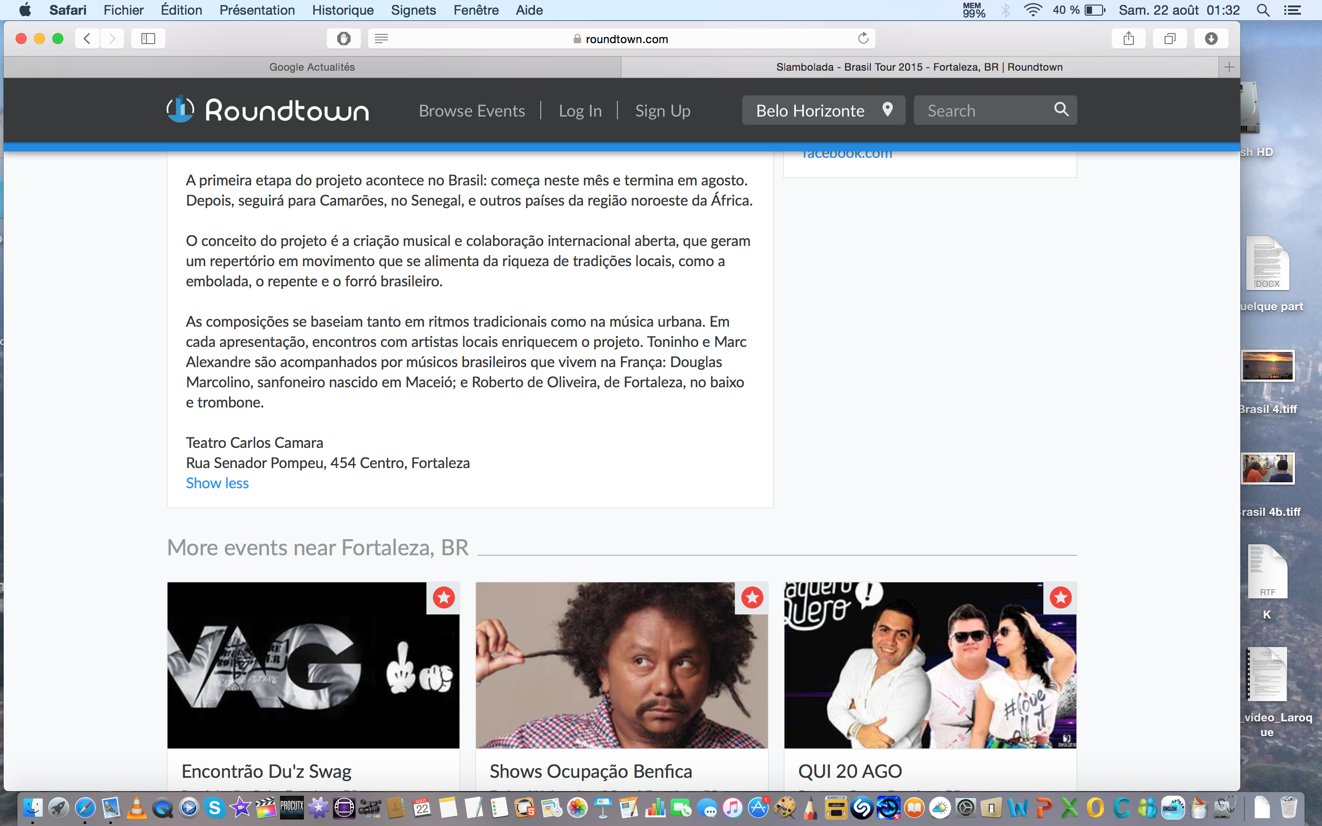
Task: Show the Safari sidebar
Action: click(x=148, y=38)
